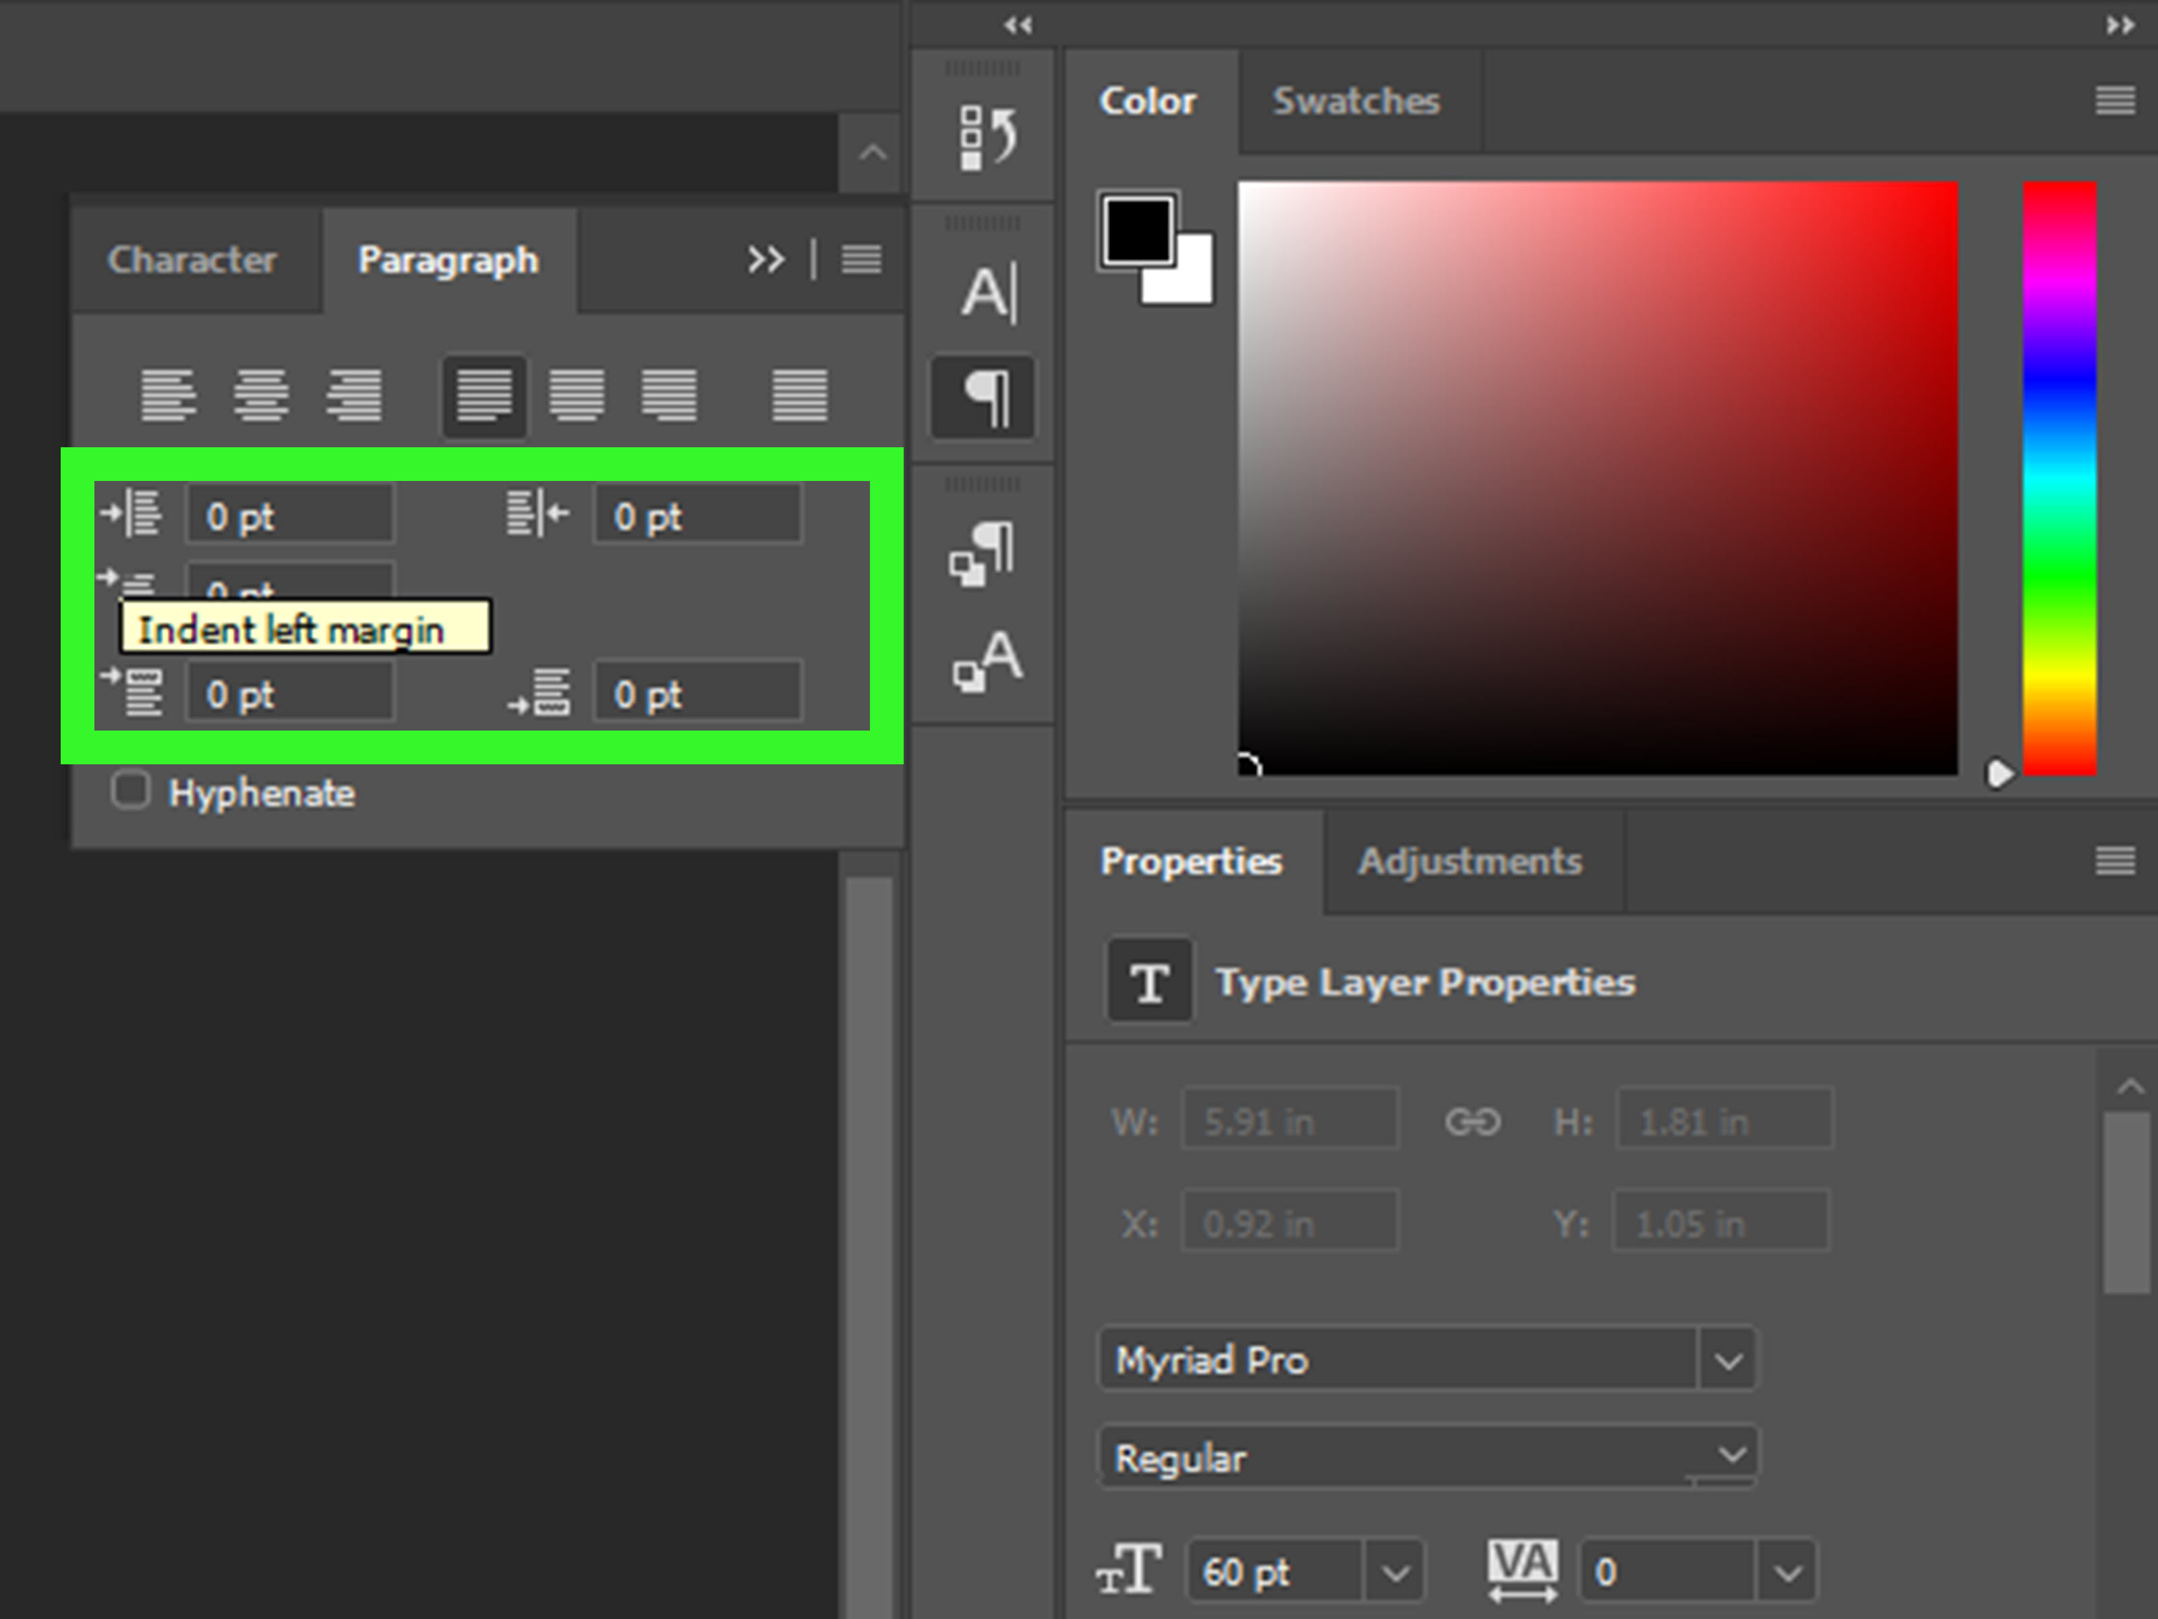Image resolution: width=2158 pixels, height=1619 pixels.
Task: Click the Properties panel scrollbar thumb
Action: 2127,1203
